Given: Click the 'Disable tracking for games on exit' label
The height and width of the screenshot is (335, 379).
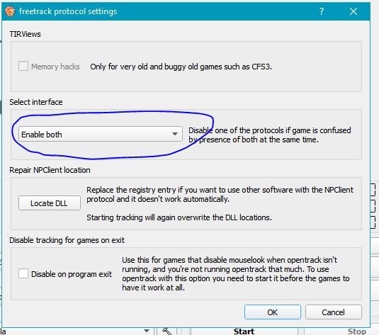Looking at the screenshot, I should 67,240.
